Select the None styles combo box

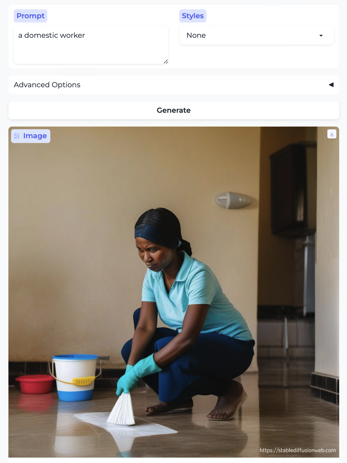click(x=256, y=35)
